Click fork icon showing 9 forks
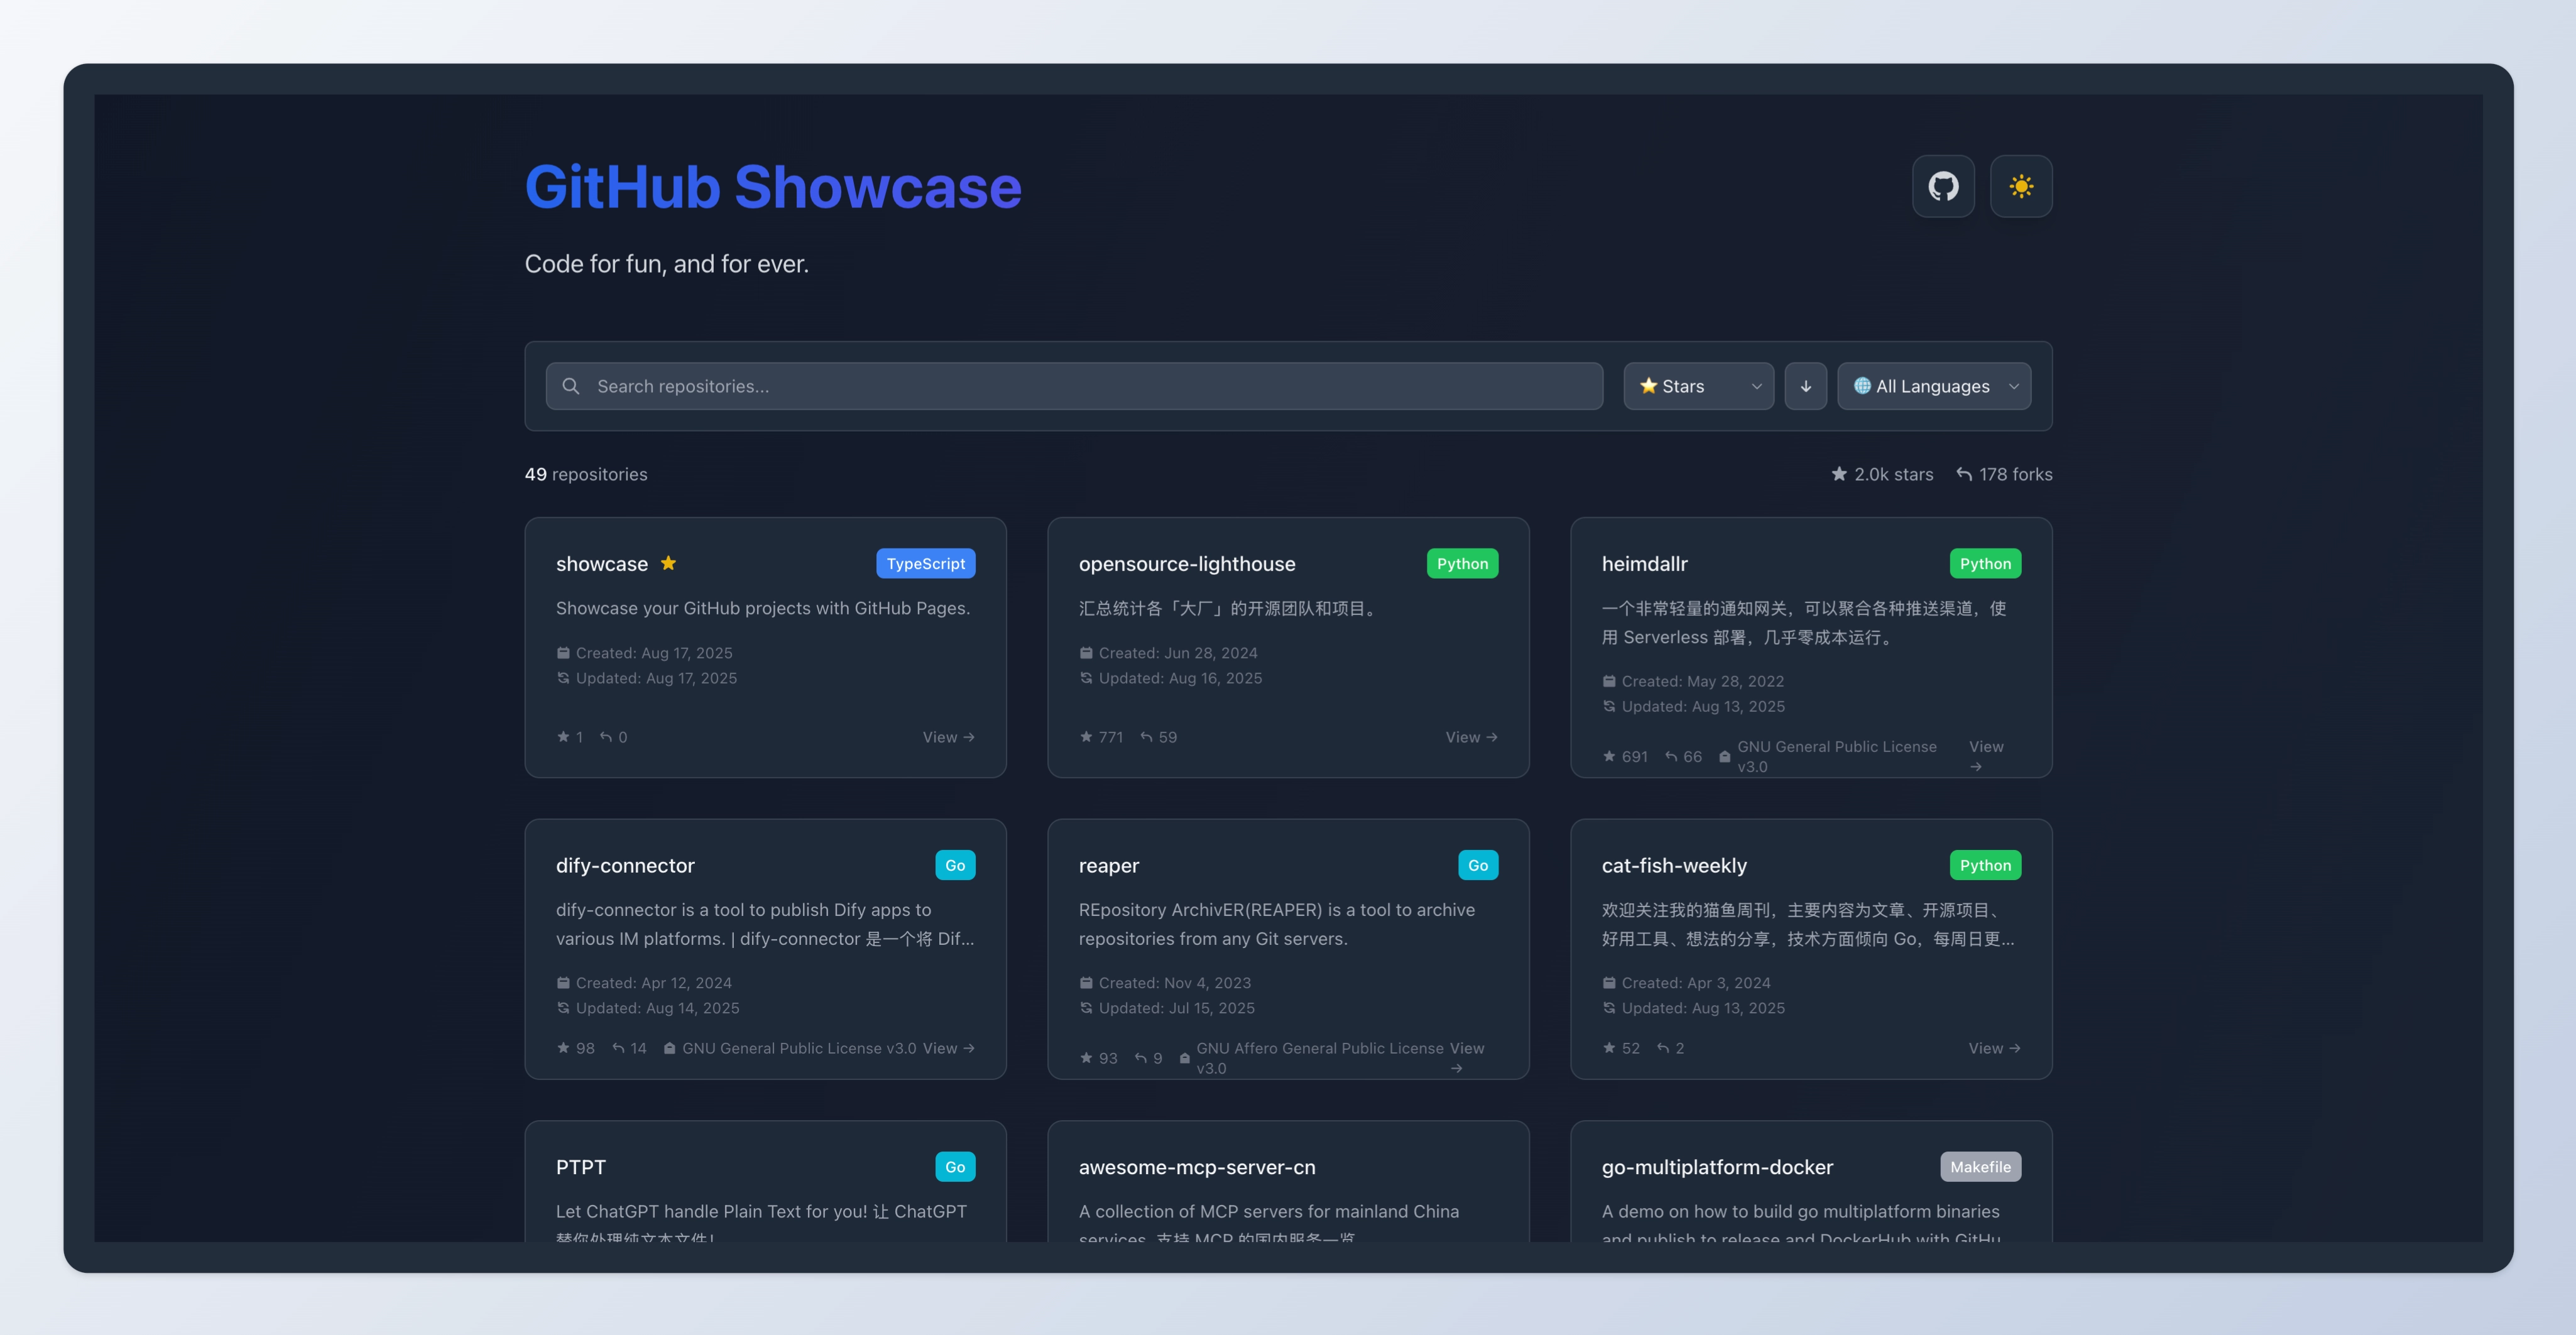 pos(1140,1058)
